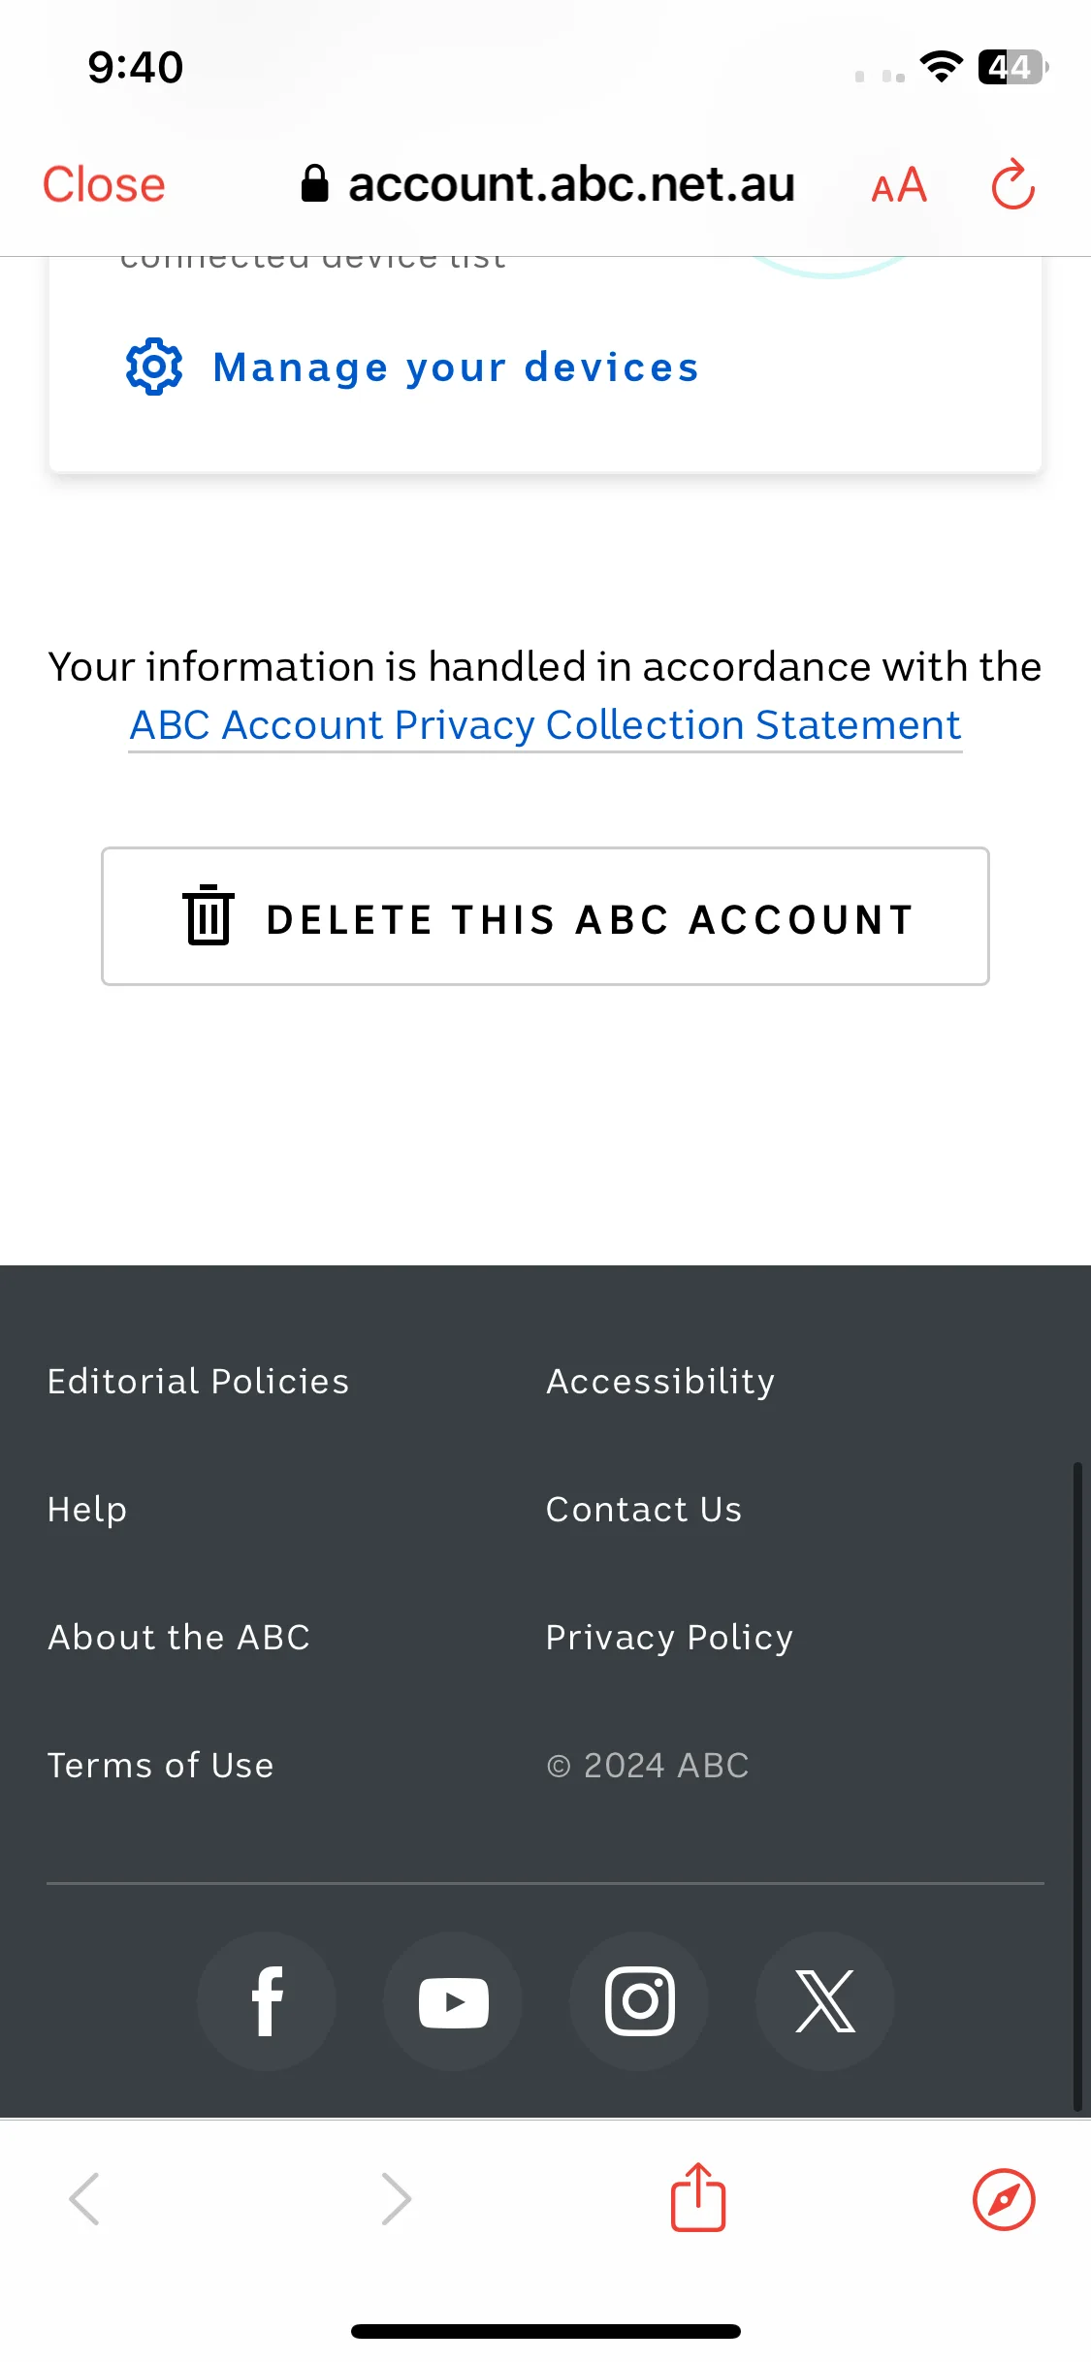This screenshot has height=2362, width=1091.
Task: Tap Close to dismiss the browser view
Action: point(104,184)
